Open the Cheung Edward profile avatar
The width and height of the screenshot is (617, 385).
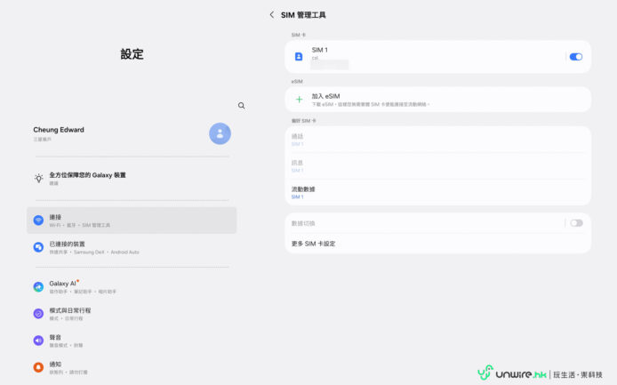point(220,133)
